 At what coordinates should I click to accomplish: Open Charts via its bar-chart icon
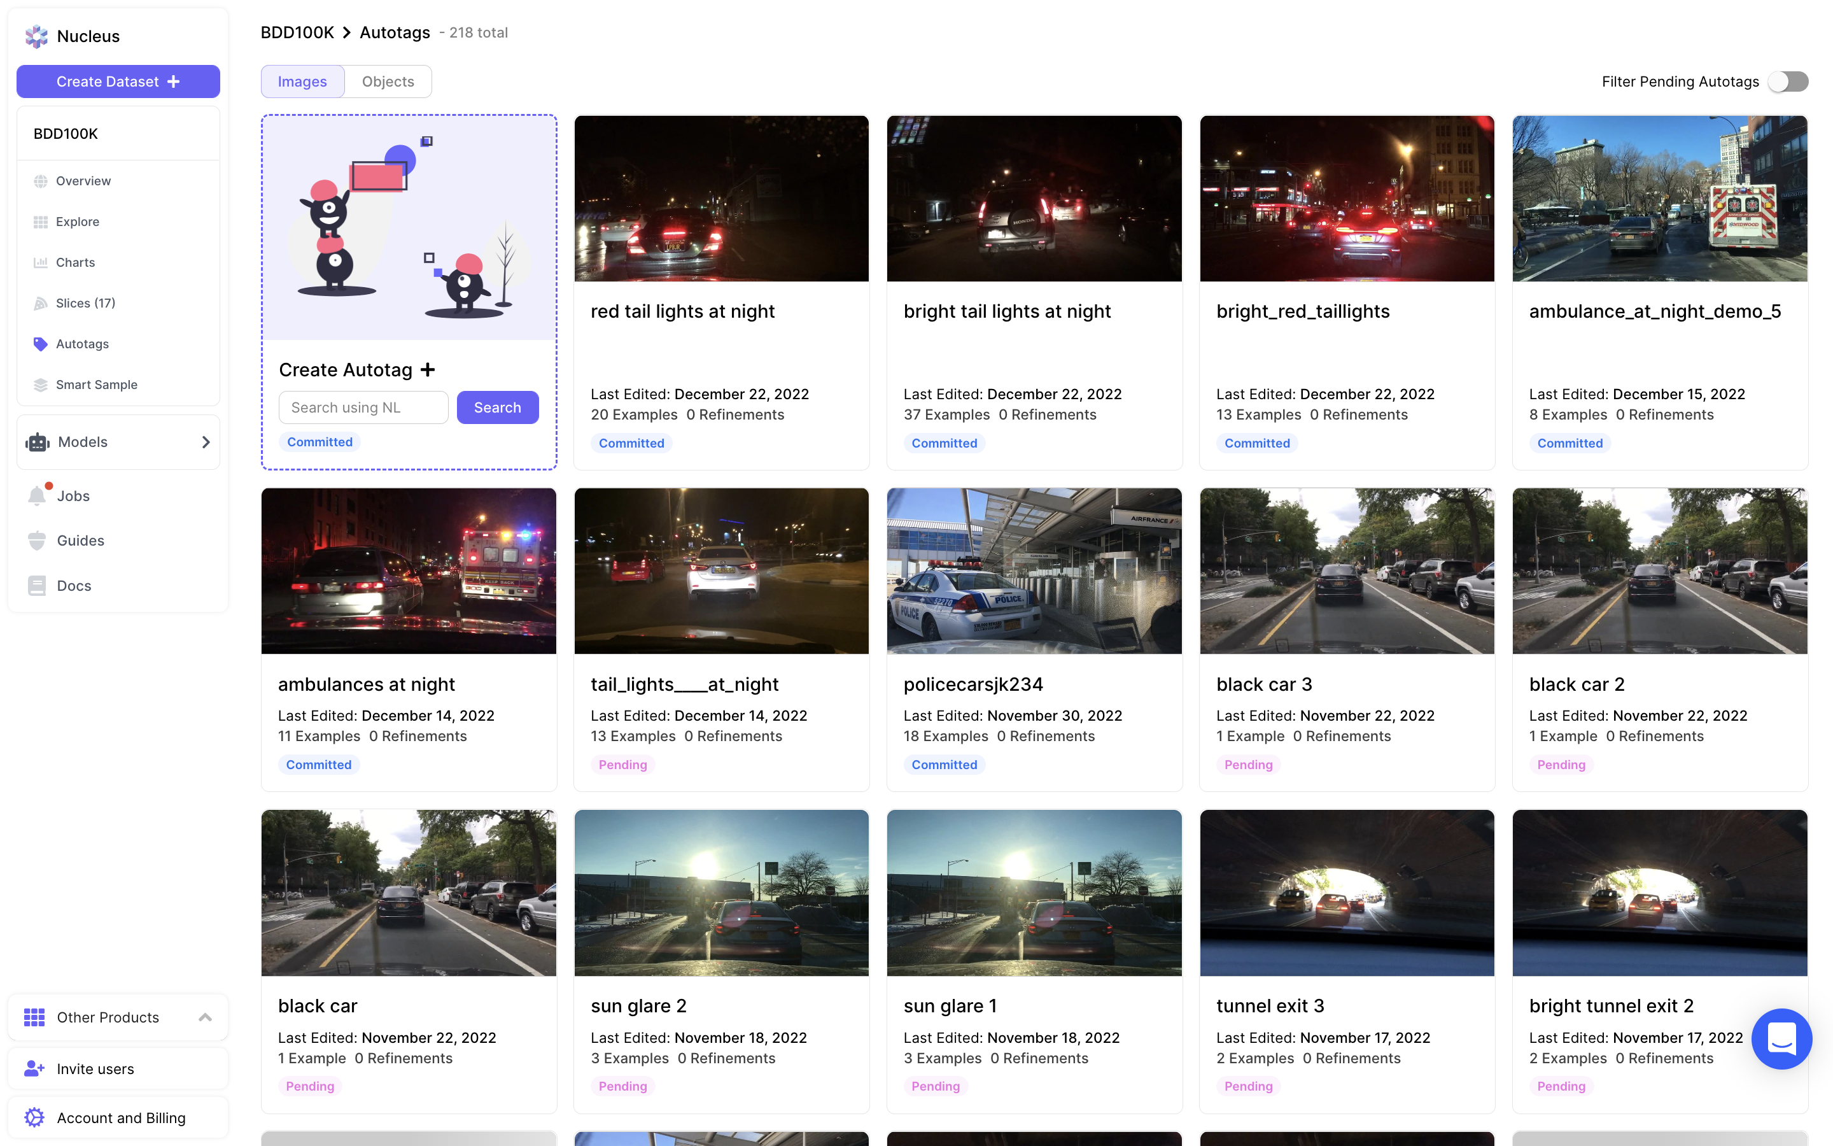[x=40, y=262]
